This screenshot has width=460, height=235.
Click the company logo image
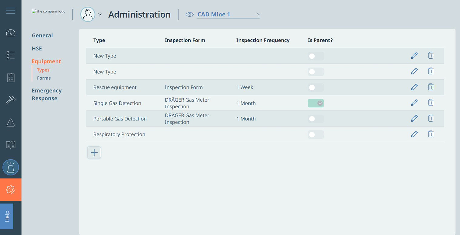click(48, 11)
